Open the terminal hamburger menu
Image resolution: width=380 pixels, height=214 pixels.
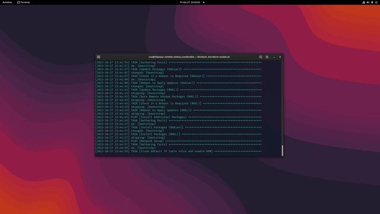point(267,57)
